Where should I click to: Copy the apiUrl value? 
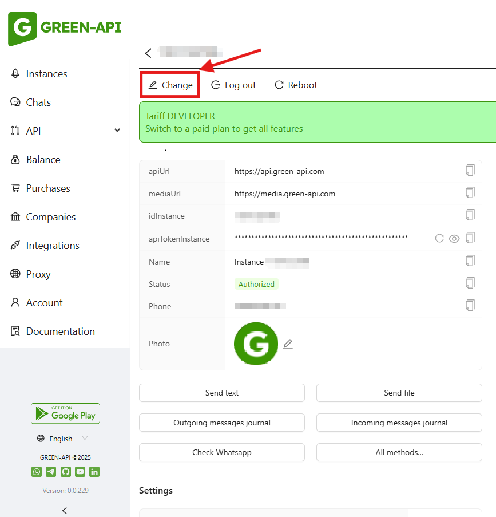click(470, 171)
